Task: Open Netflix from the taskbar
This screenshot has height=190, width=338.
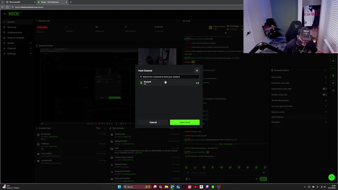Action: 184,187
